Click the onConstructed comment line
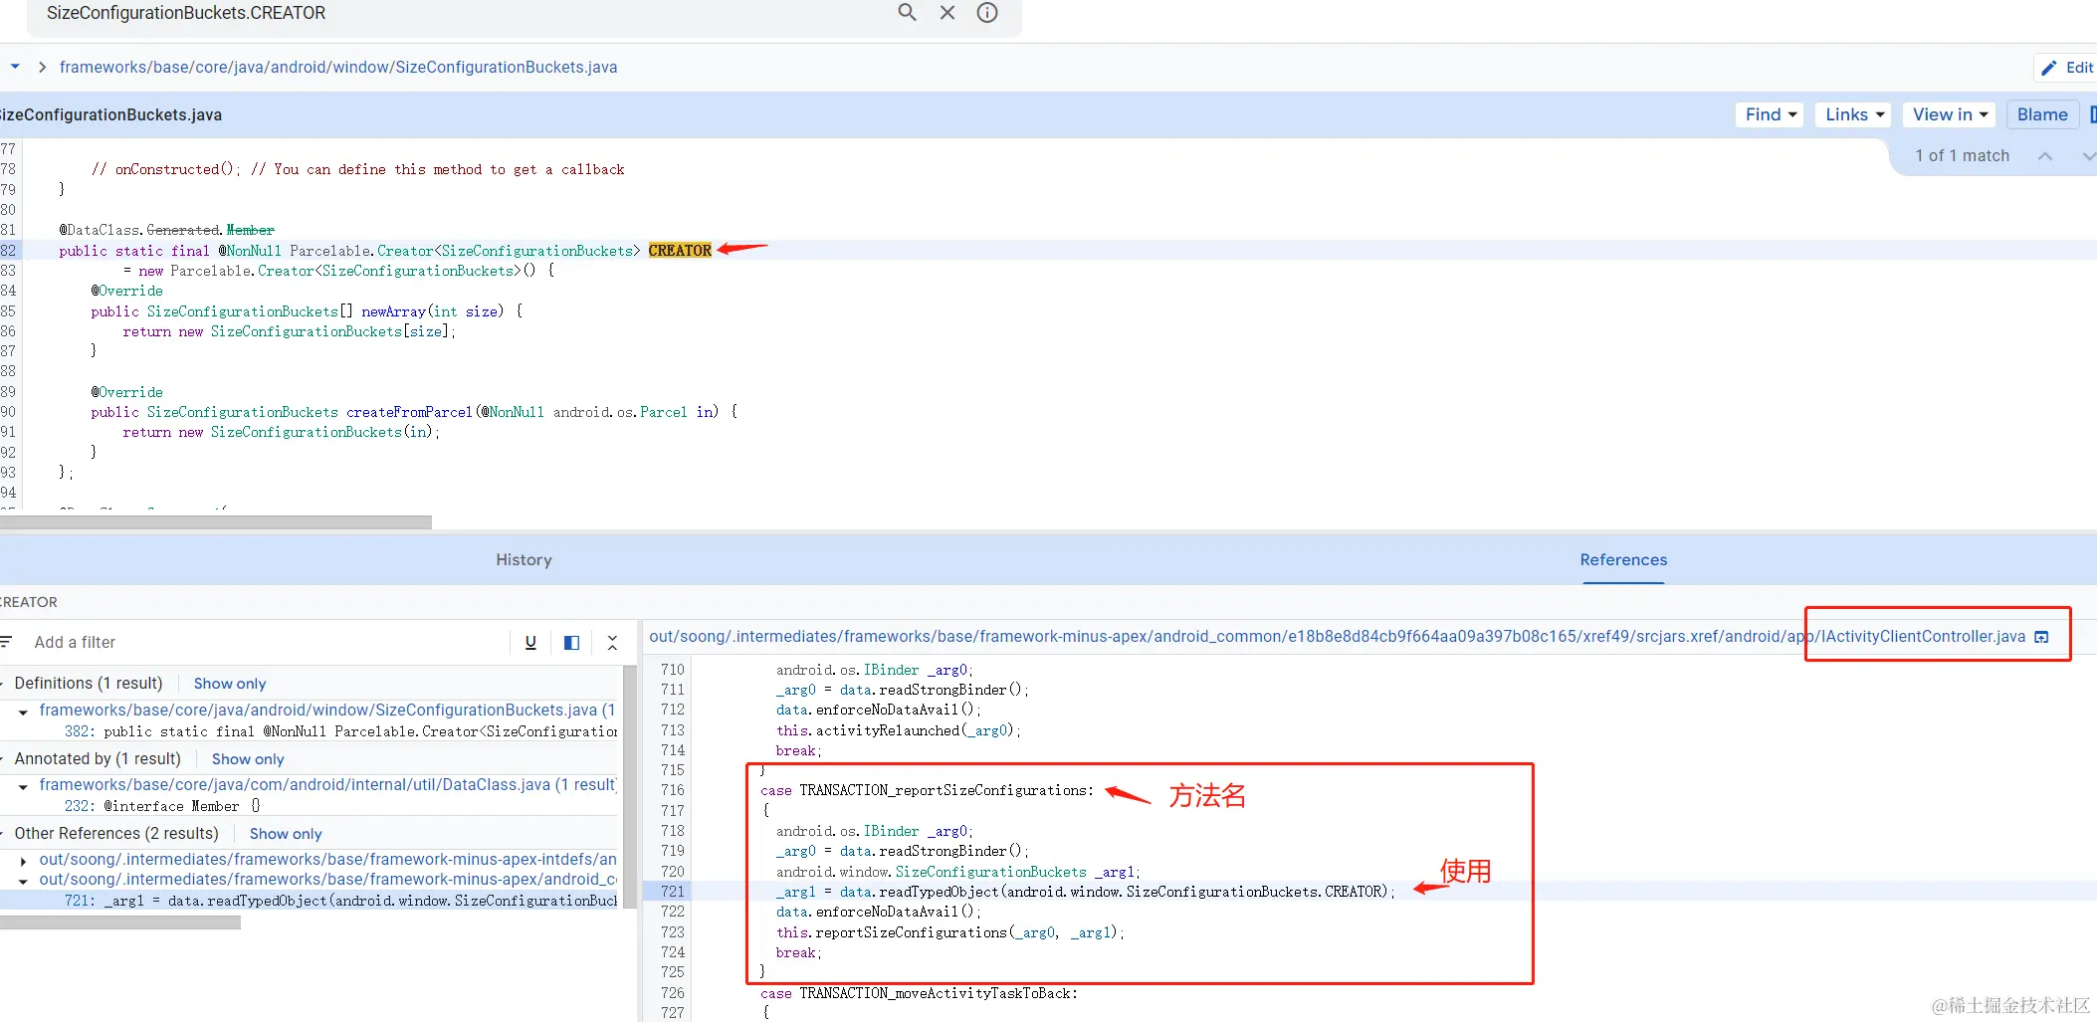Viewport: 2097px width, 1022px height. click(358, 169)
